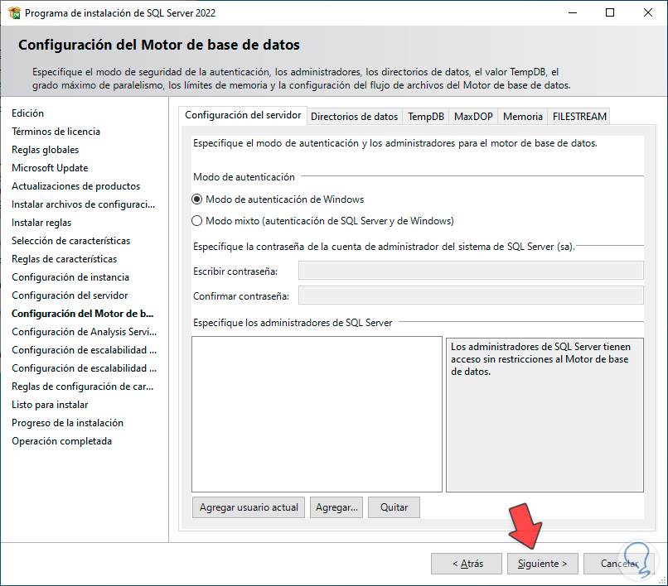Select Instalar reglas step
This screenshot has height=586, width=668.
pos(41,223)
